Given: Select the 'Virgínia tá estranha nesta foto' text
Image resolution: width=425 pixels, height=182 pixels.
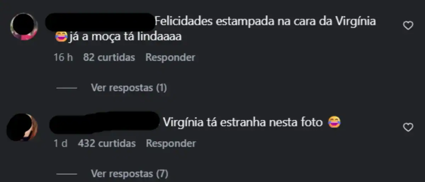Looking at the screenshot, I should (x=243, y=123).
